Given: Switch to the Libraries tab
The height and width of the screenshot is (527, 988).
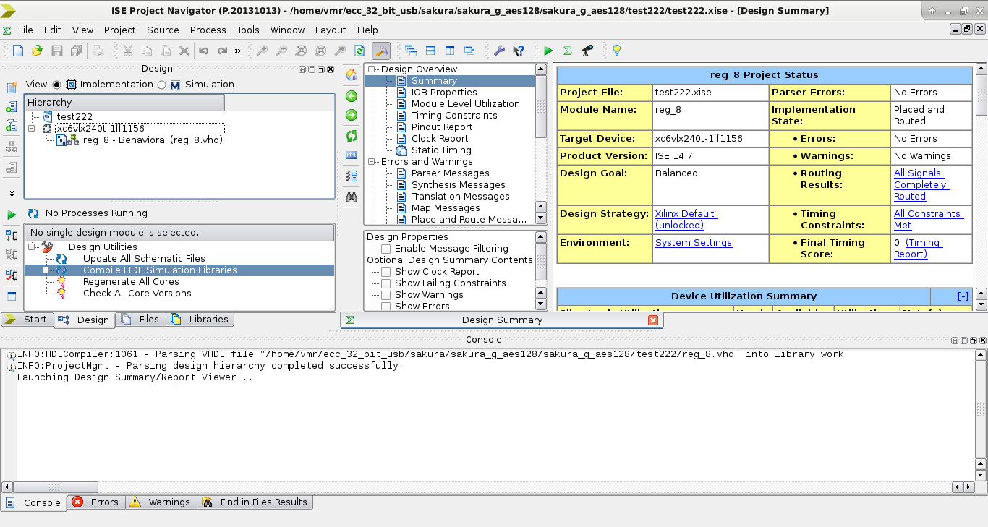Looking at the screenshot, I should click(x=200, y=320).
